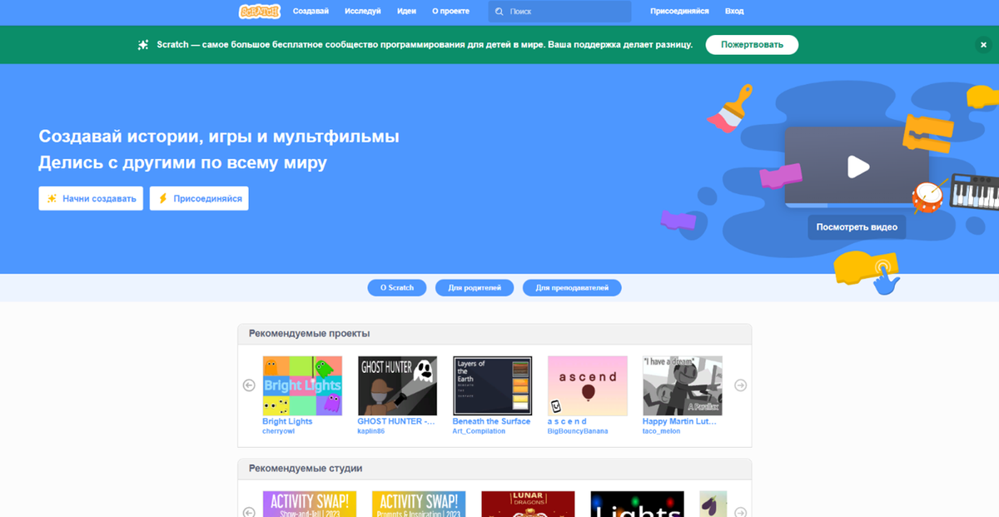The image size is (999, 517).
Task: Click the Scratch cat icon in the donation banner
Action: tap(143, 44)
